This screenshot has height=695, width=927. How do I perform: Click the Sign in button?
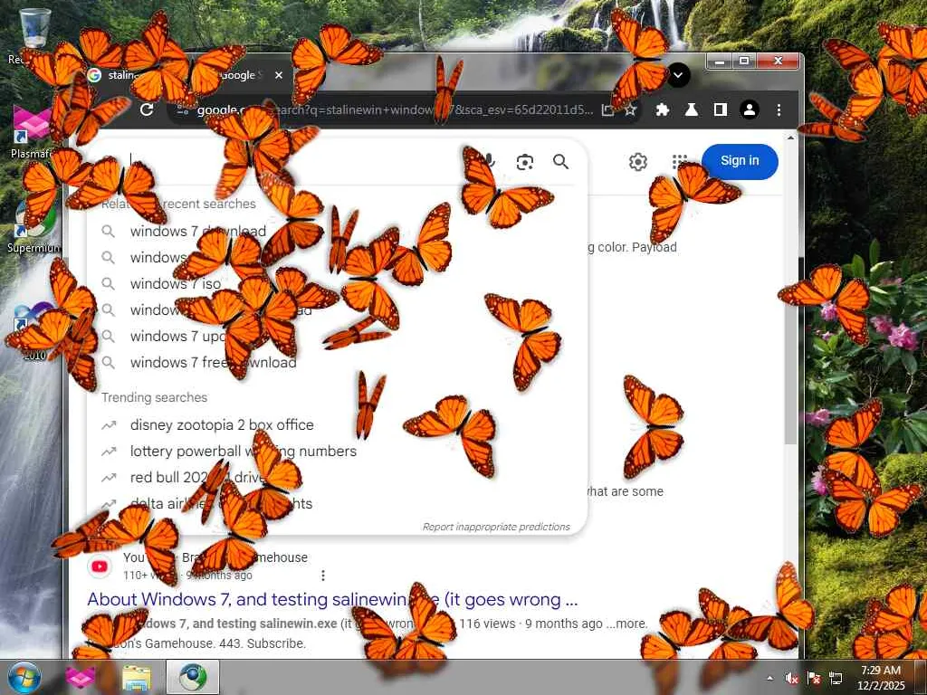(x=740, y=161)
